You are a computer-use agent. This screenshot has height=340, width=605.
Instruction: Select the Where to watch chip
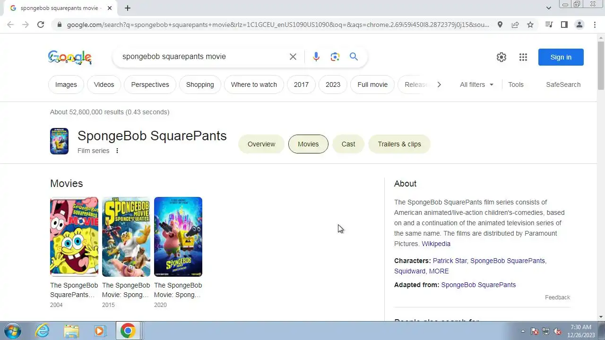[x=254, y=85]
